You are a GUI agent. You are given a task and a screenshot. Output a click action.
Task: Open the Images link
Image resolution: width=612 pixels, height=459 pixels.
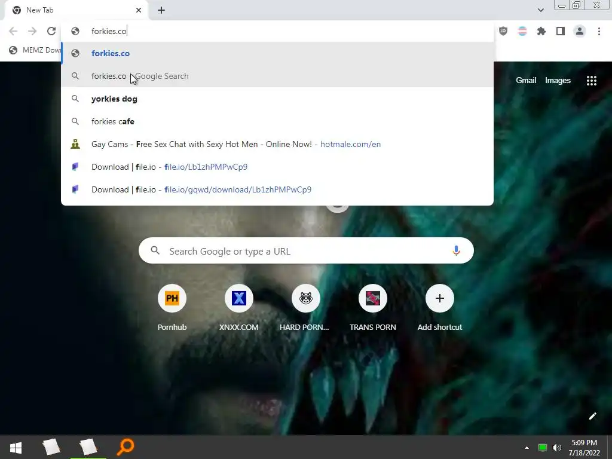558,81
